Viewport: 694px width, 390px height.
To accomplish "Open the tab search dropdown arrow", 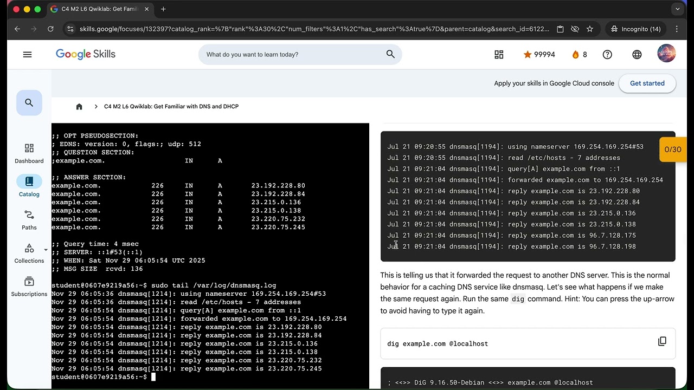I will (677, 9).
